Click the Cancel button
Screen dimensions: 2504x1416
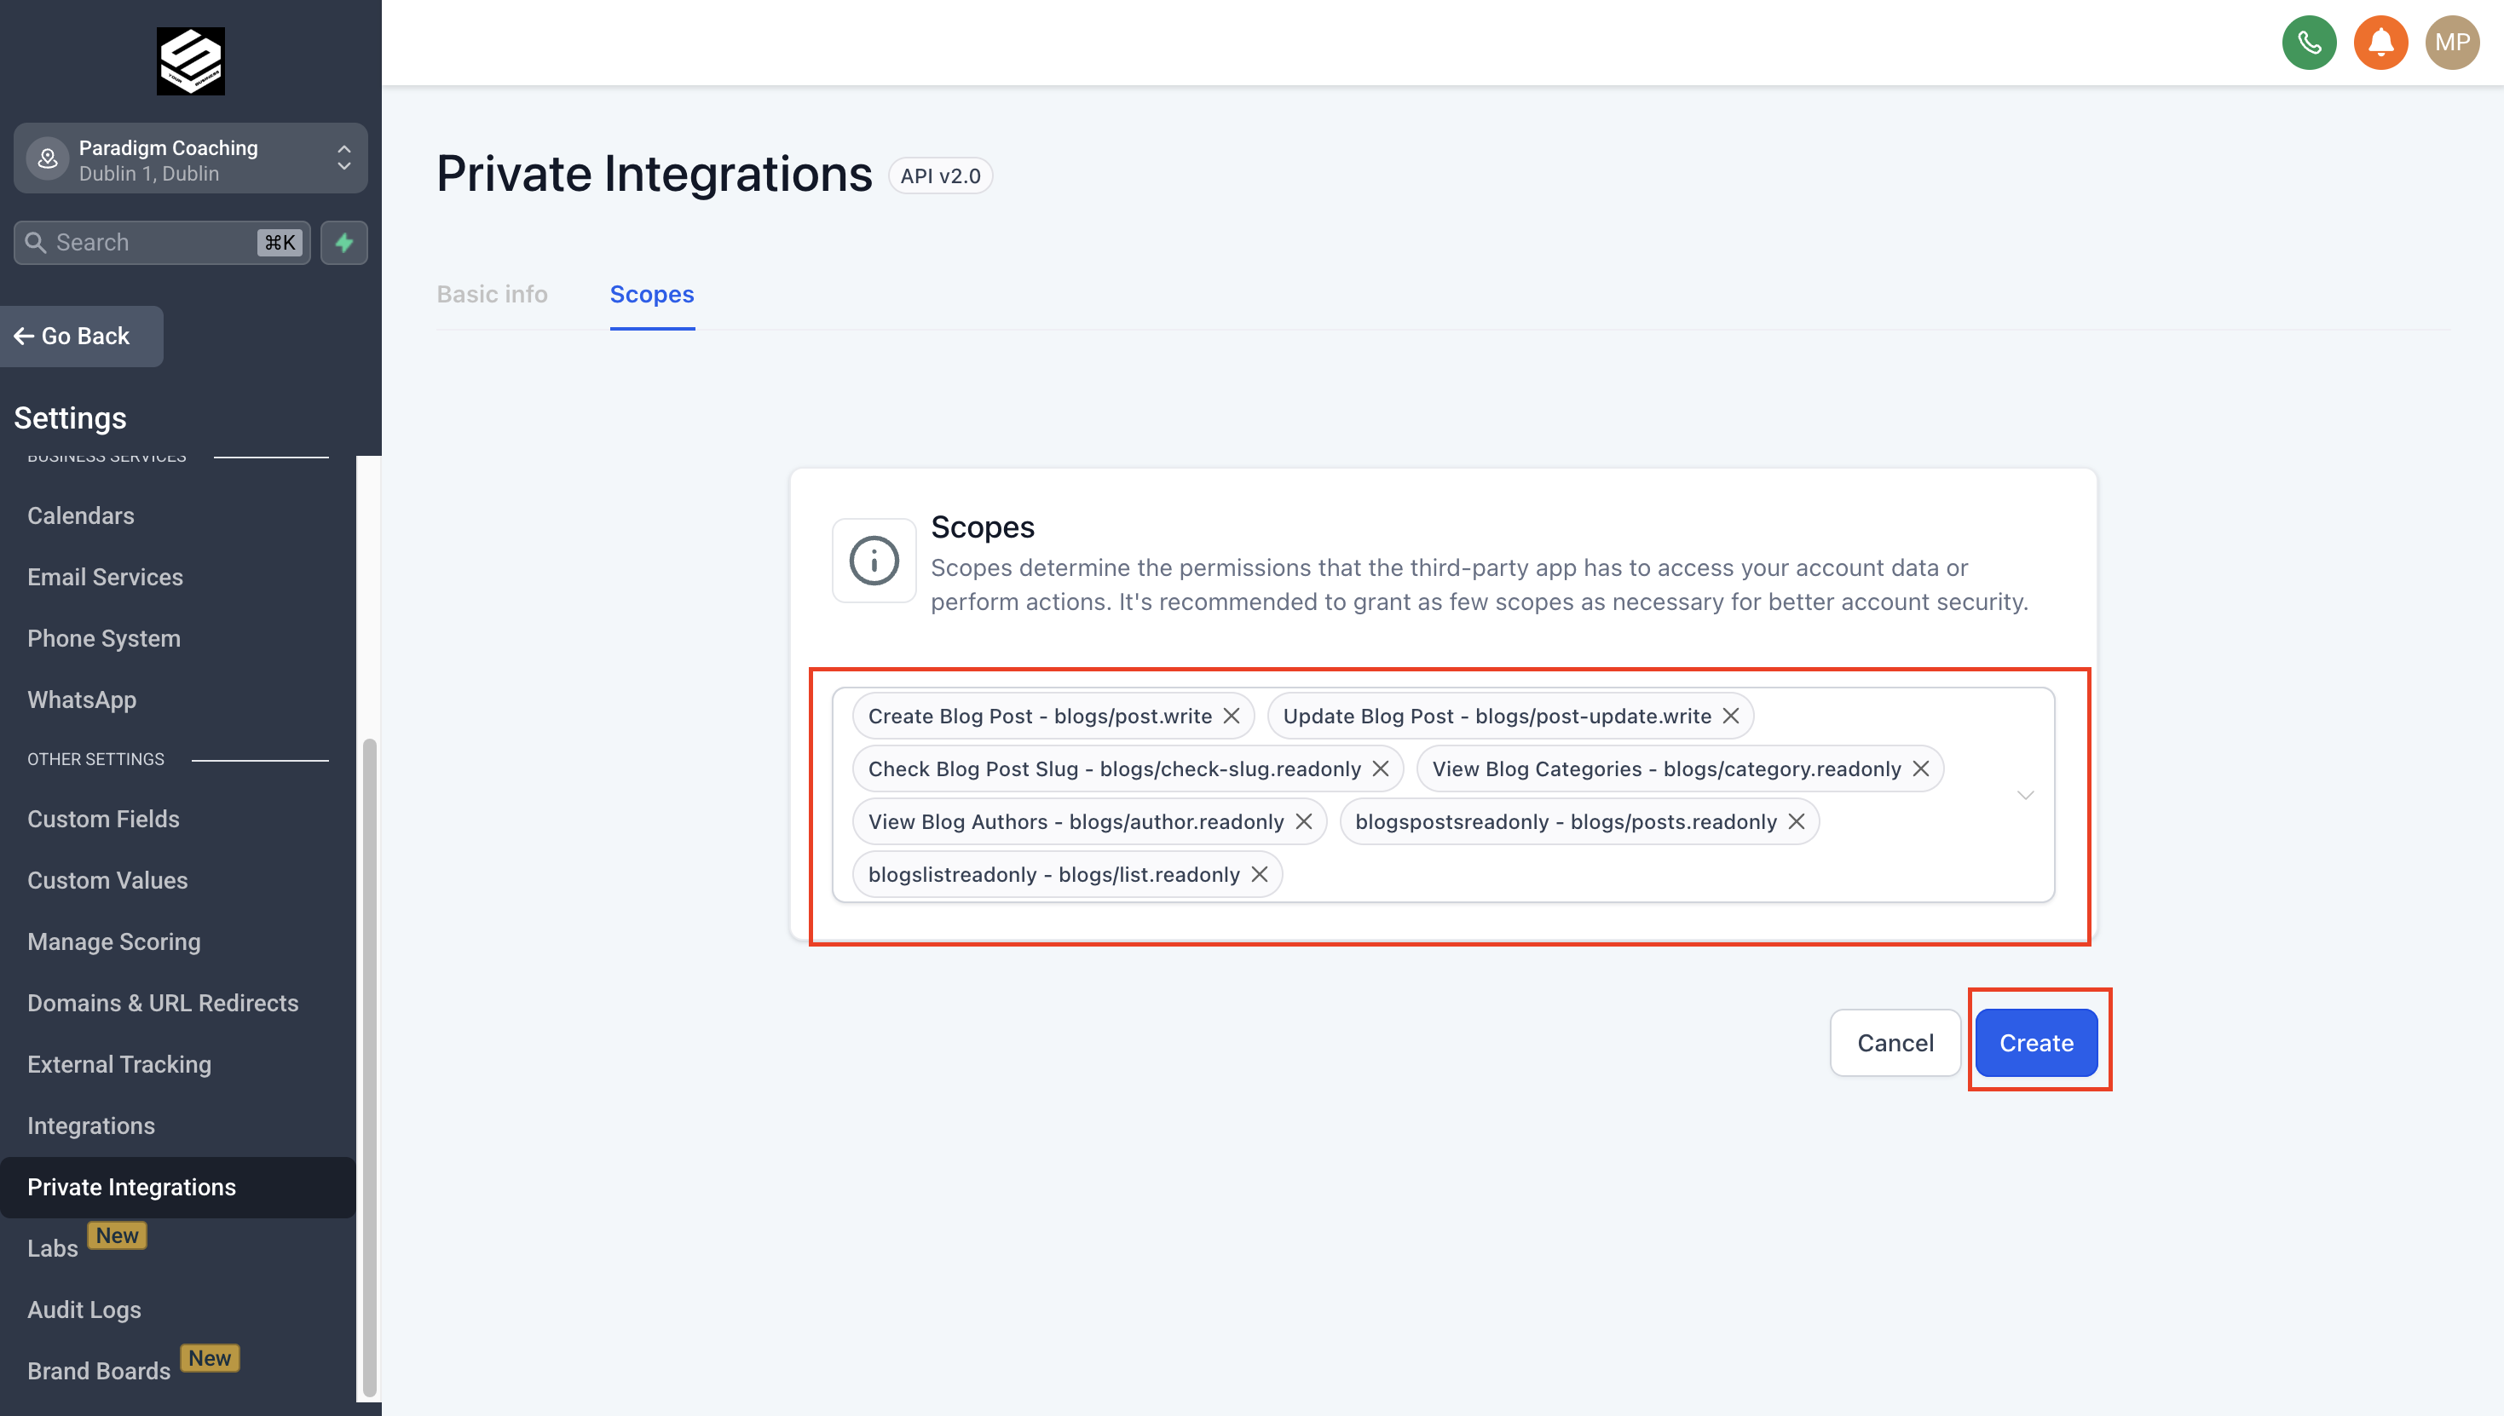tap(1893, 1042)
